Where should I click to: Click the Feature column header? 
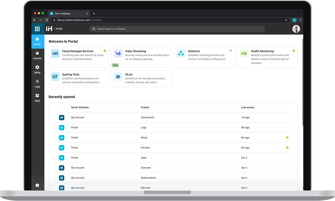[x=145, y=107]
